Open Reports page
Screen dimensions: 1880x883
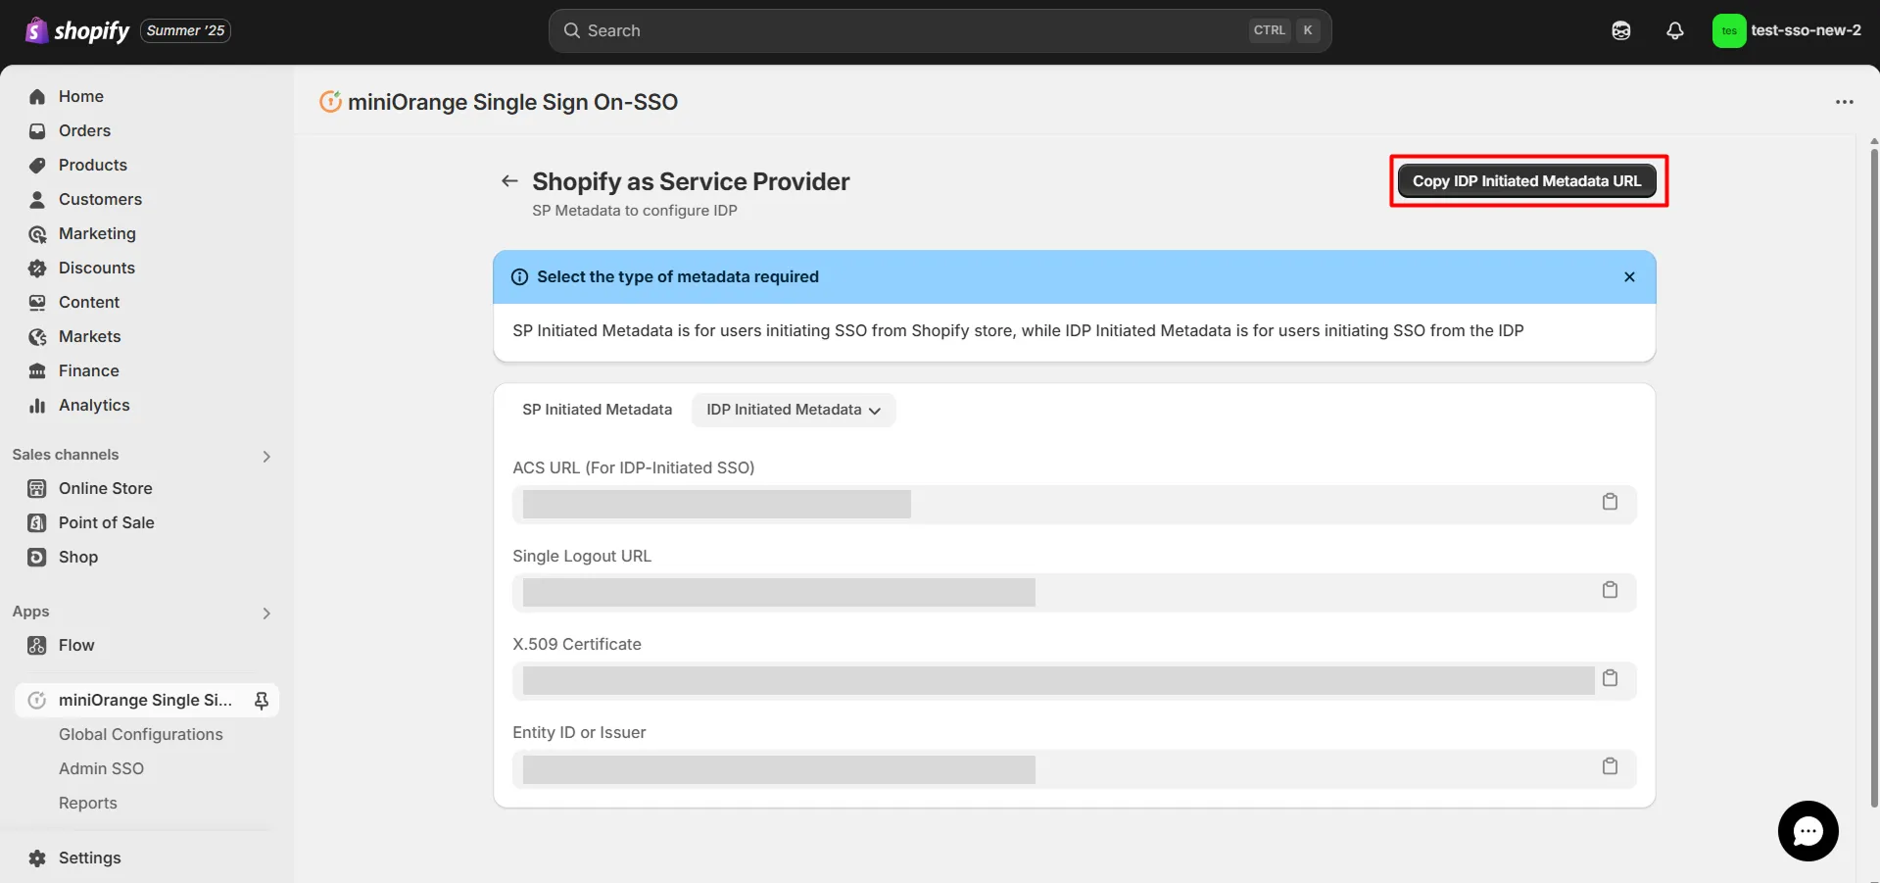click(88, 803)
